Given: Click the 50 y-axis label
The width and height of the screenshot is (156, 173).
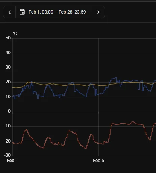Looking at the screenshot, I should coord(8,38).
